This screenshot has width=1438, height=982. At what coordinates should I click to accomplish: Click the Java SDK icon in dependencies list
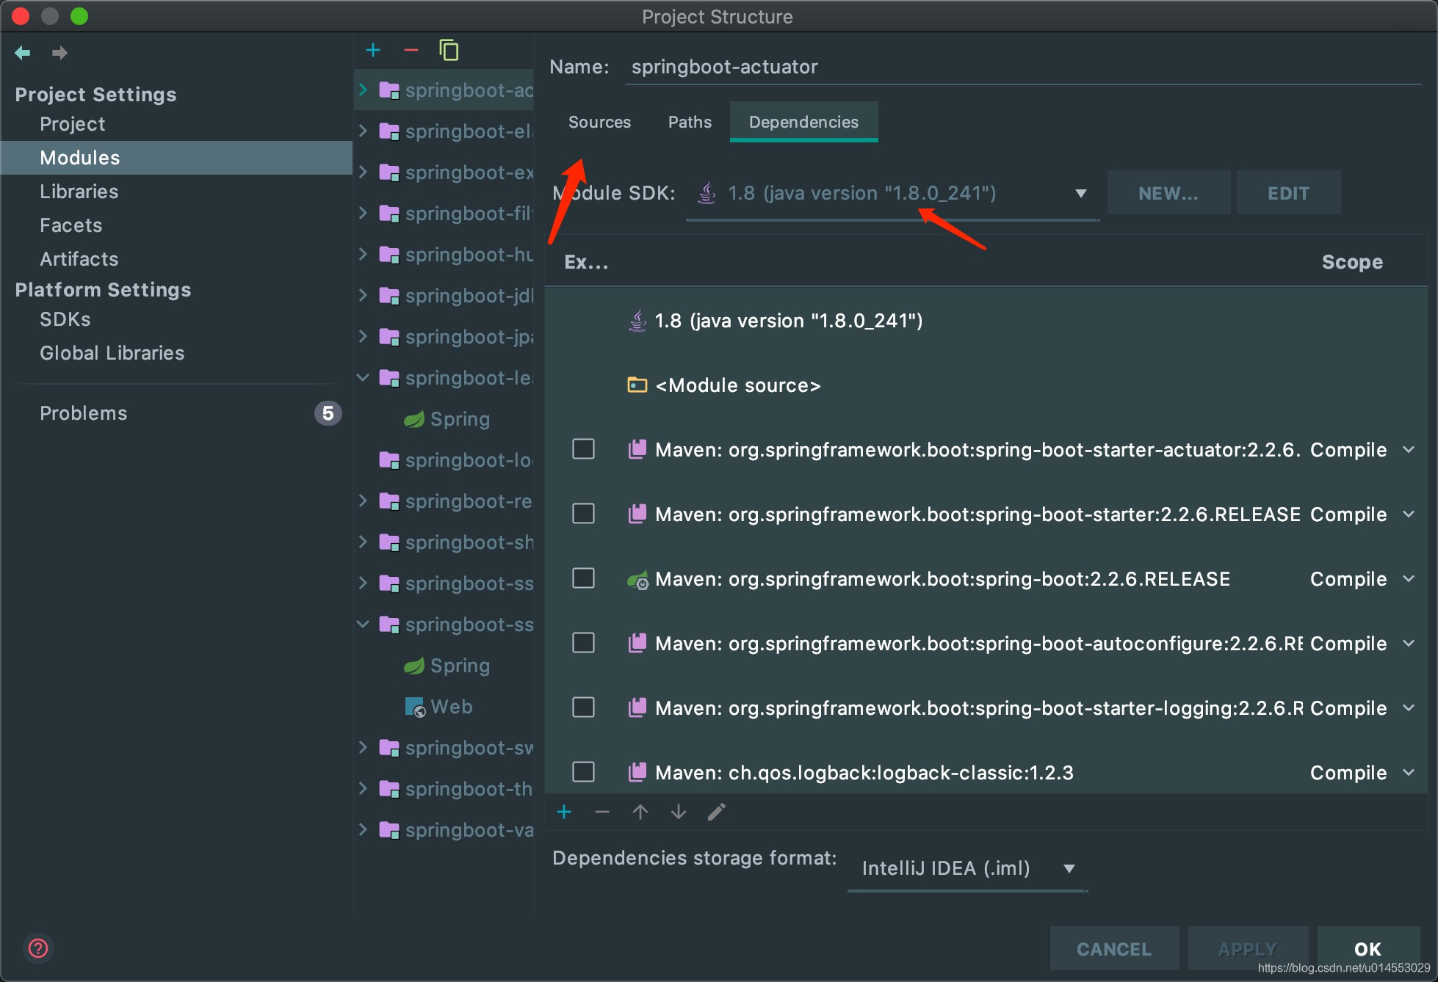point(637,320)
